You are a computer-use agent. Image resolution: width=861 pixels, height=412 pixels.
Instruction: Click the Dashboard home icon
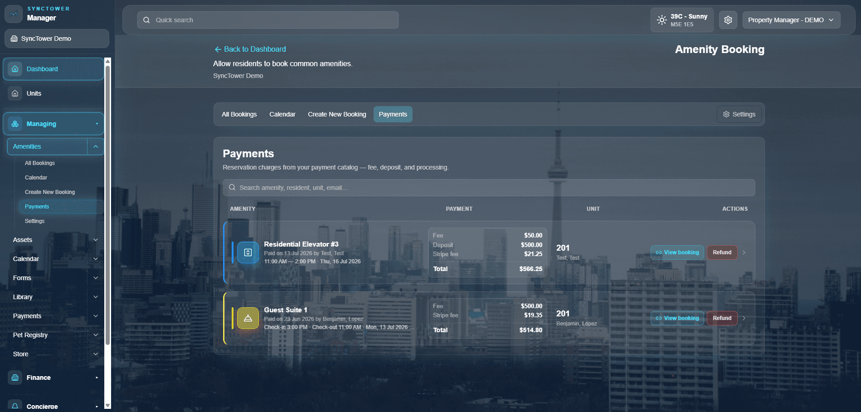click(15, 69)
